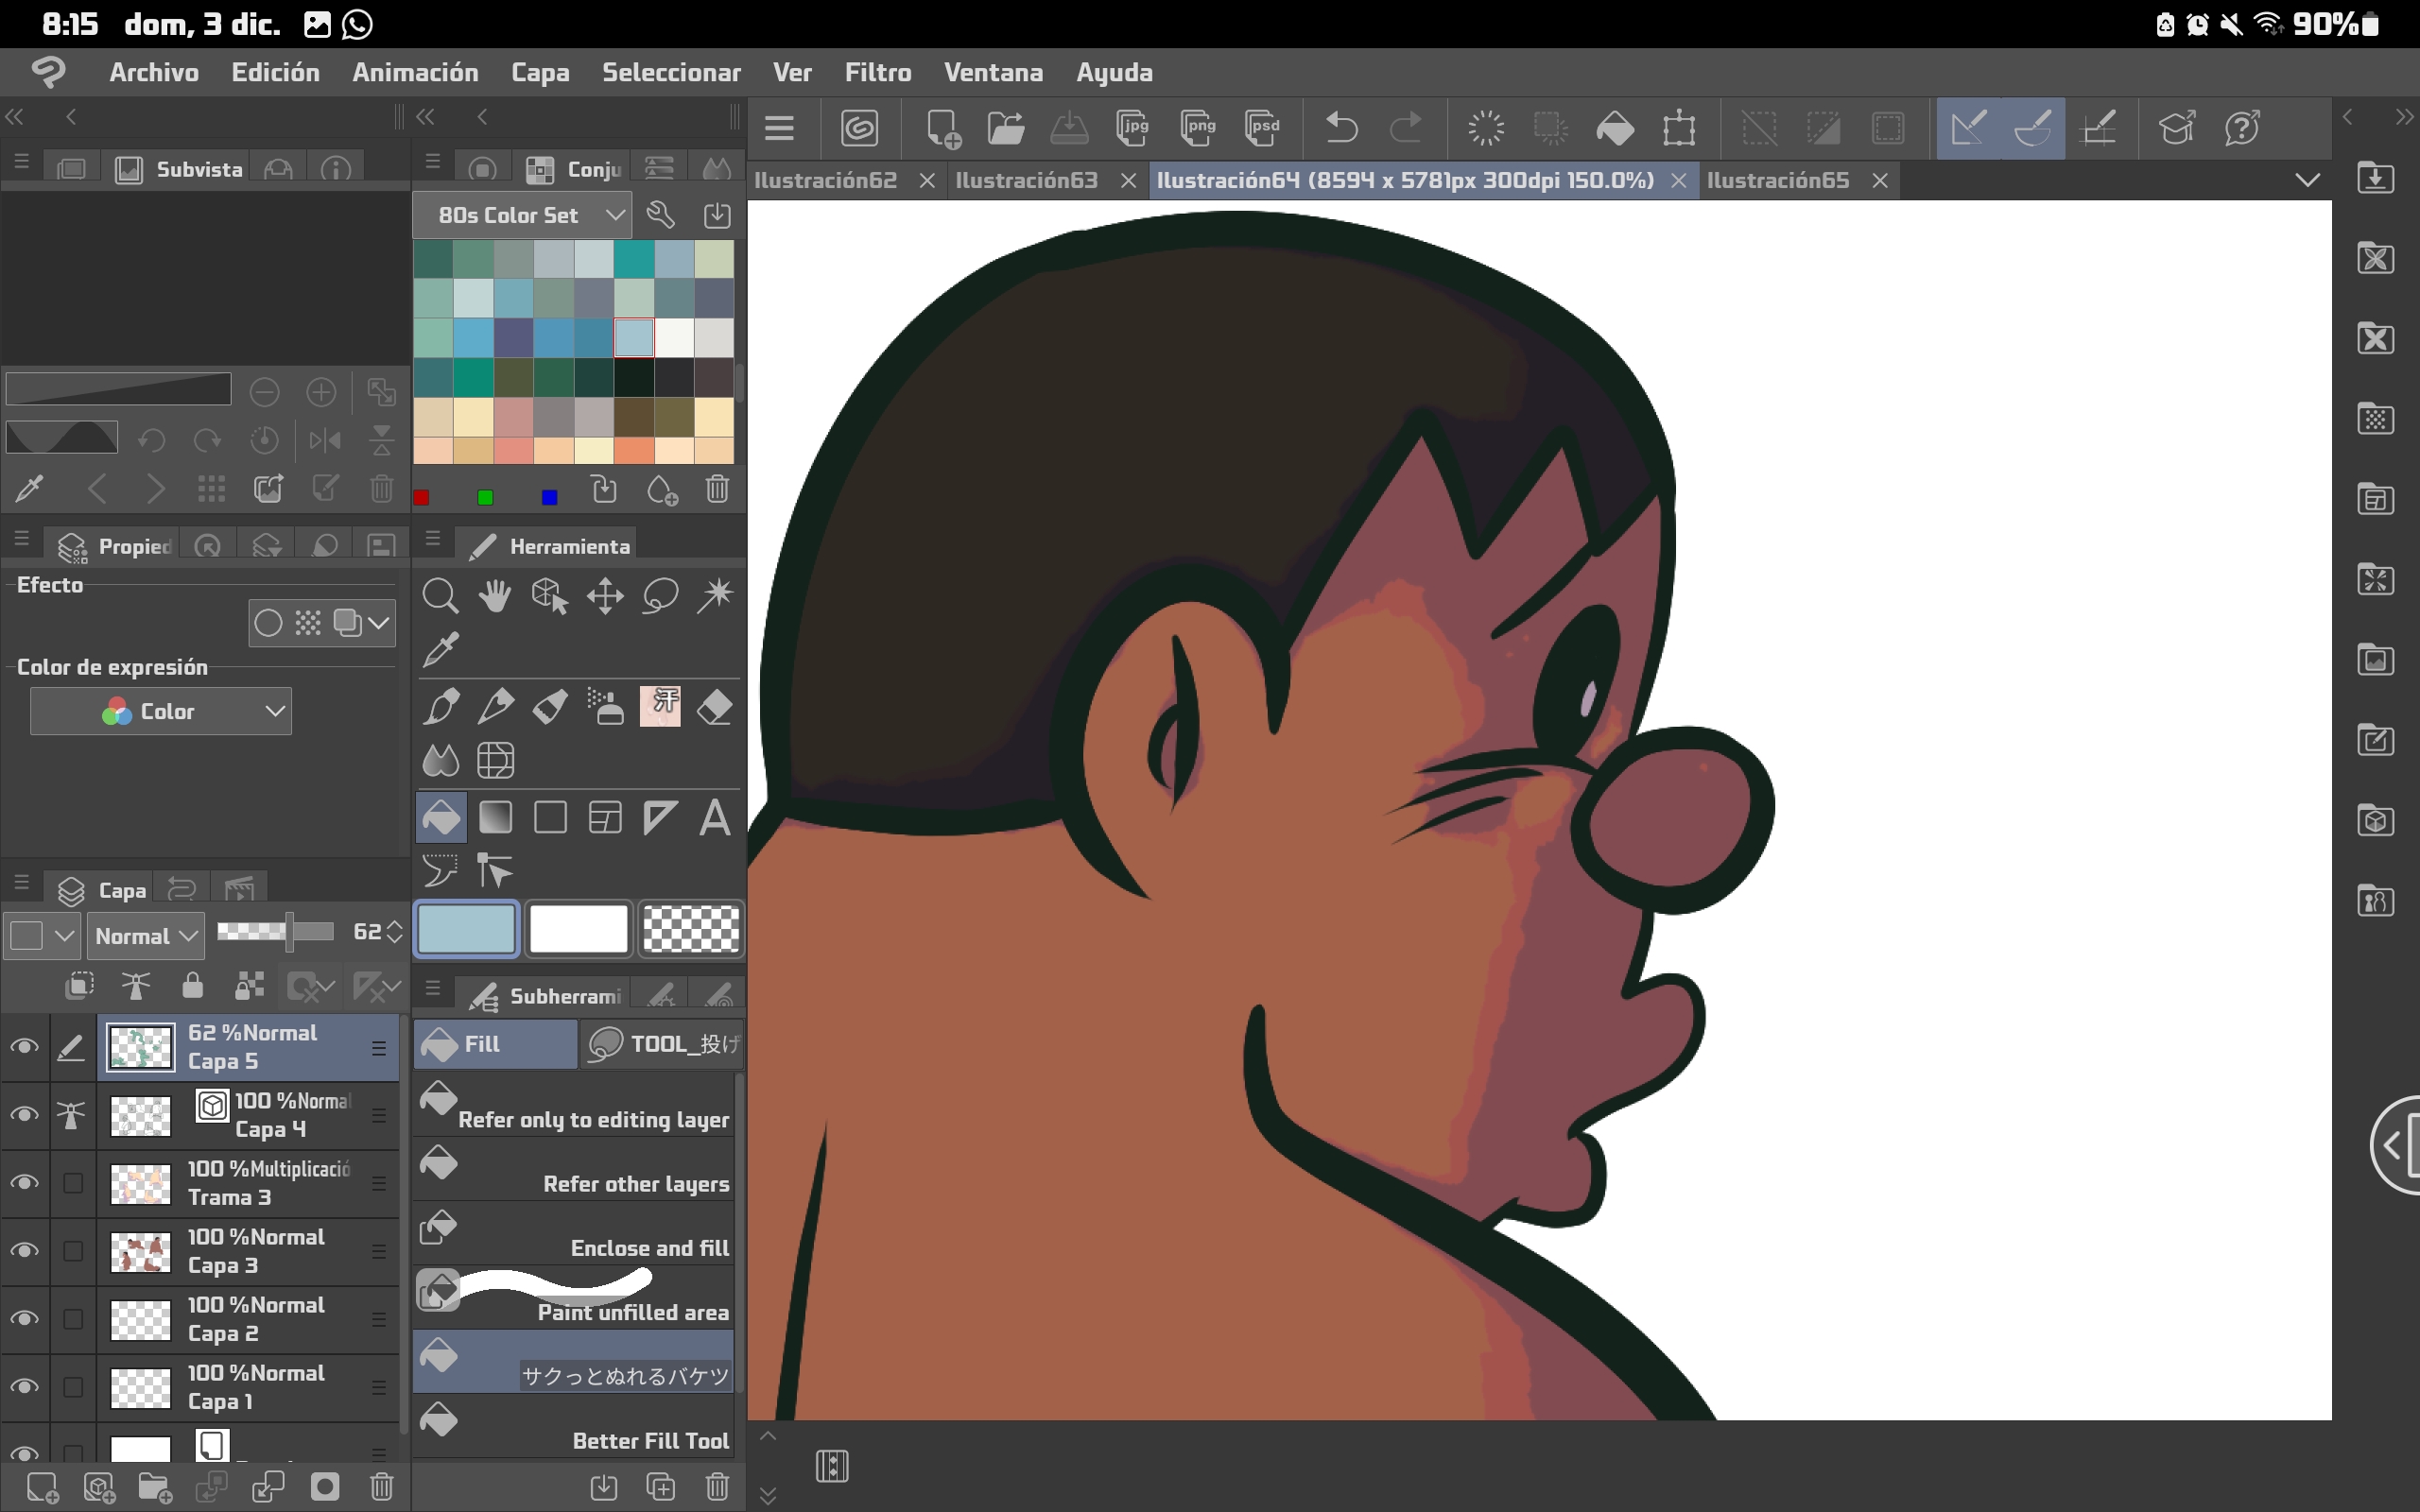2420x1512 pixels.
Task: Open the Normal blending mode dropdown
Action: pos(145,936)
